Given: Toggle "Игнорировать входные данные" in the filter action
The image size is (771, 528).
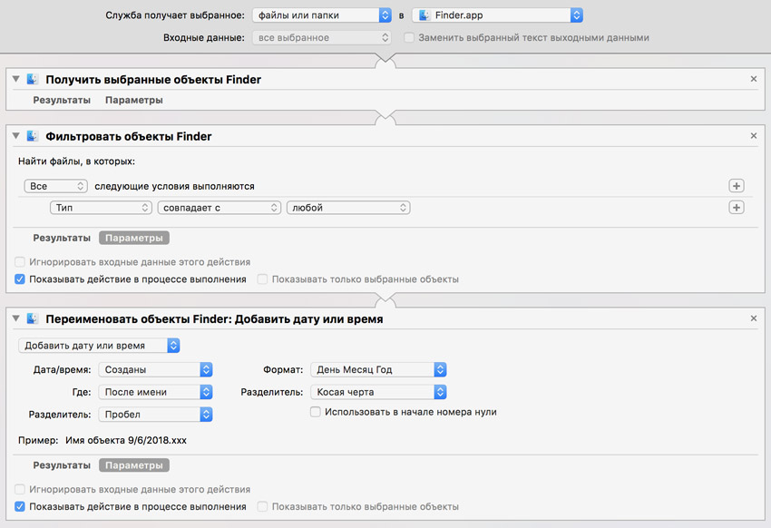Looking at the screenshot, I should click(x=20, y=261).
